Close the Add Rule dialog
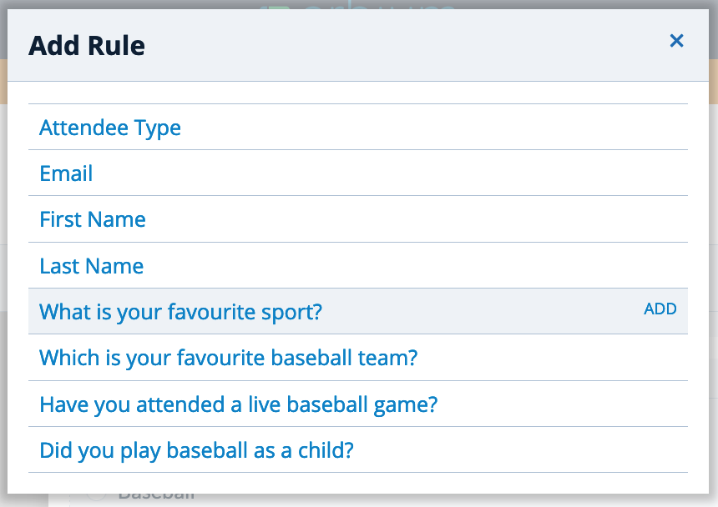This screenshot has height=507, width=718. tap(676, 41)
